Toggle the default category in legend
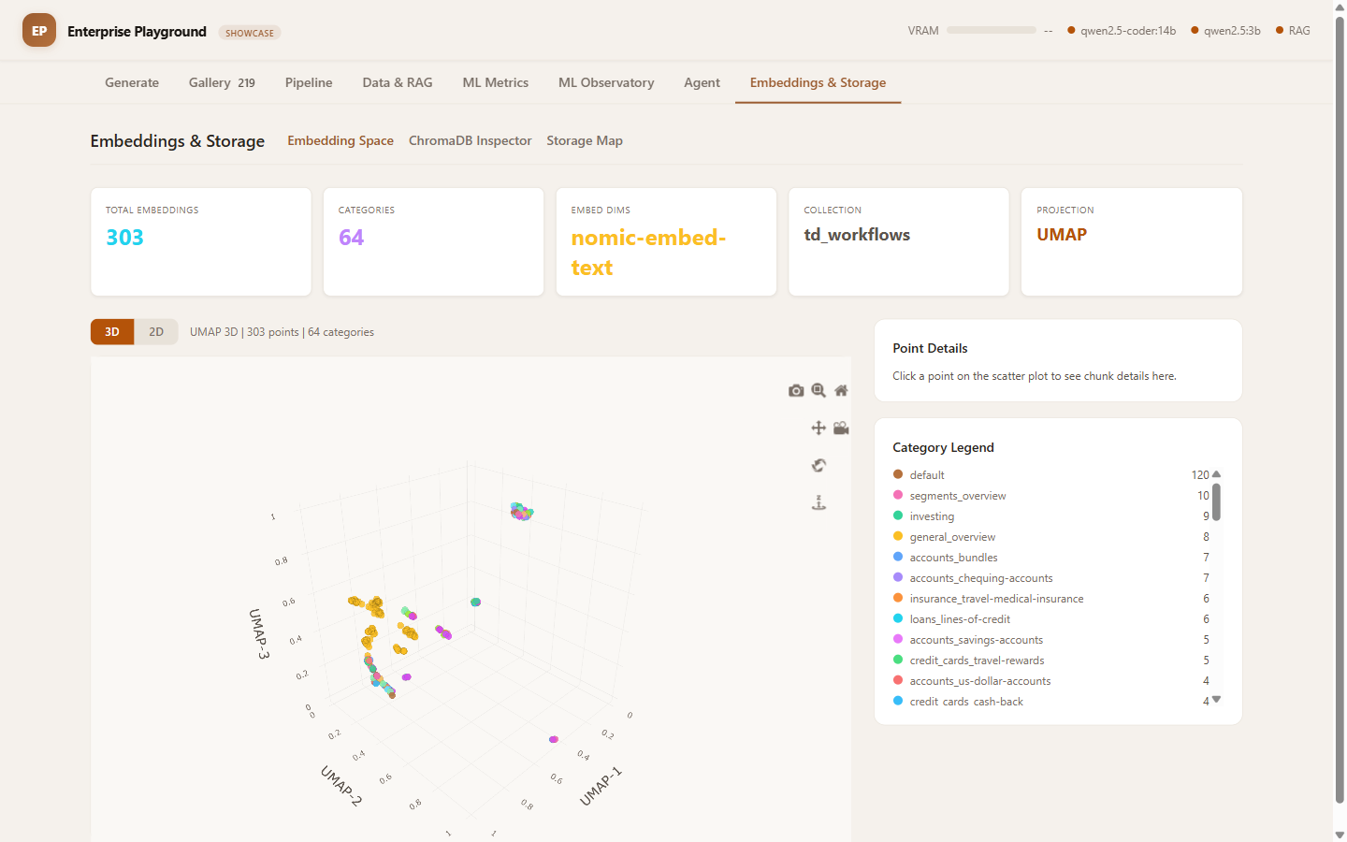 [x=927, y=475]
